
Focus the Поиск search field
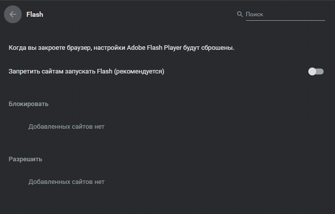tap(286, 14)
